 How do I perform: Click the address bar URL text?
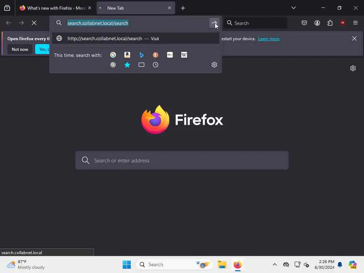tap(98, 23)
